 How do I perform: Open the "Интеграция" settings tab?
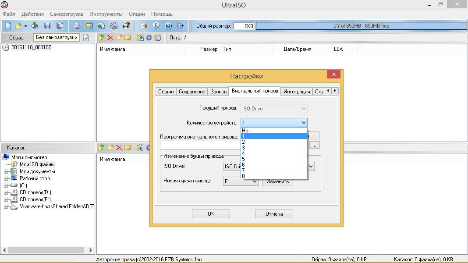297,91
